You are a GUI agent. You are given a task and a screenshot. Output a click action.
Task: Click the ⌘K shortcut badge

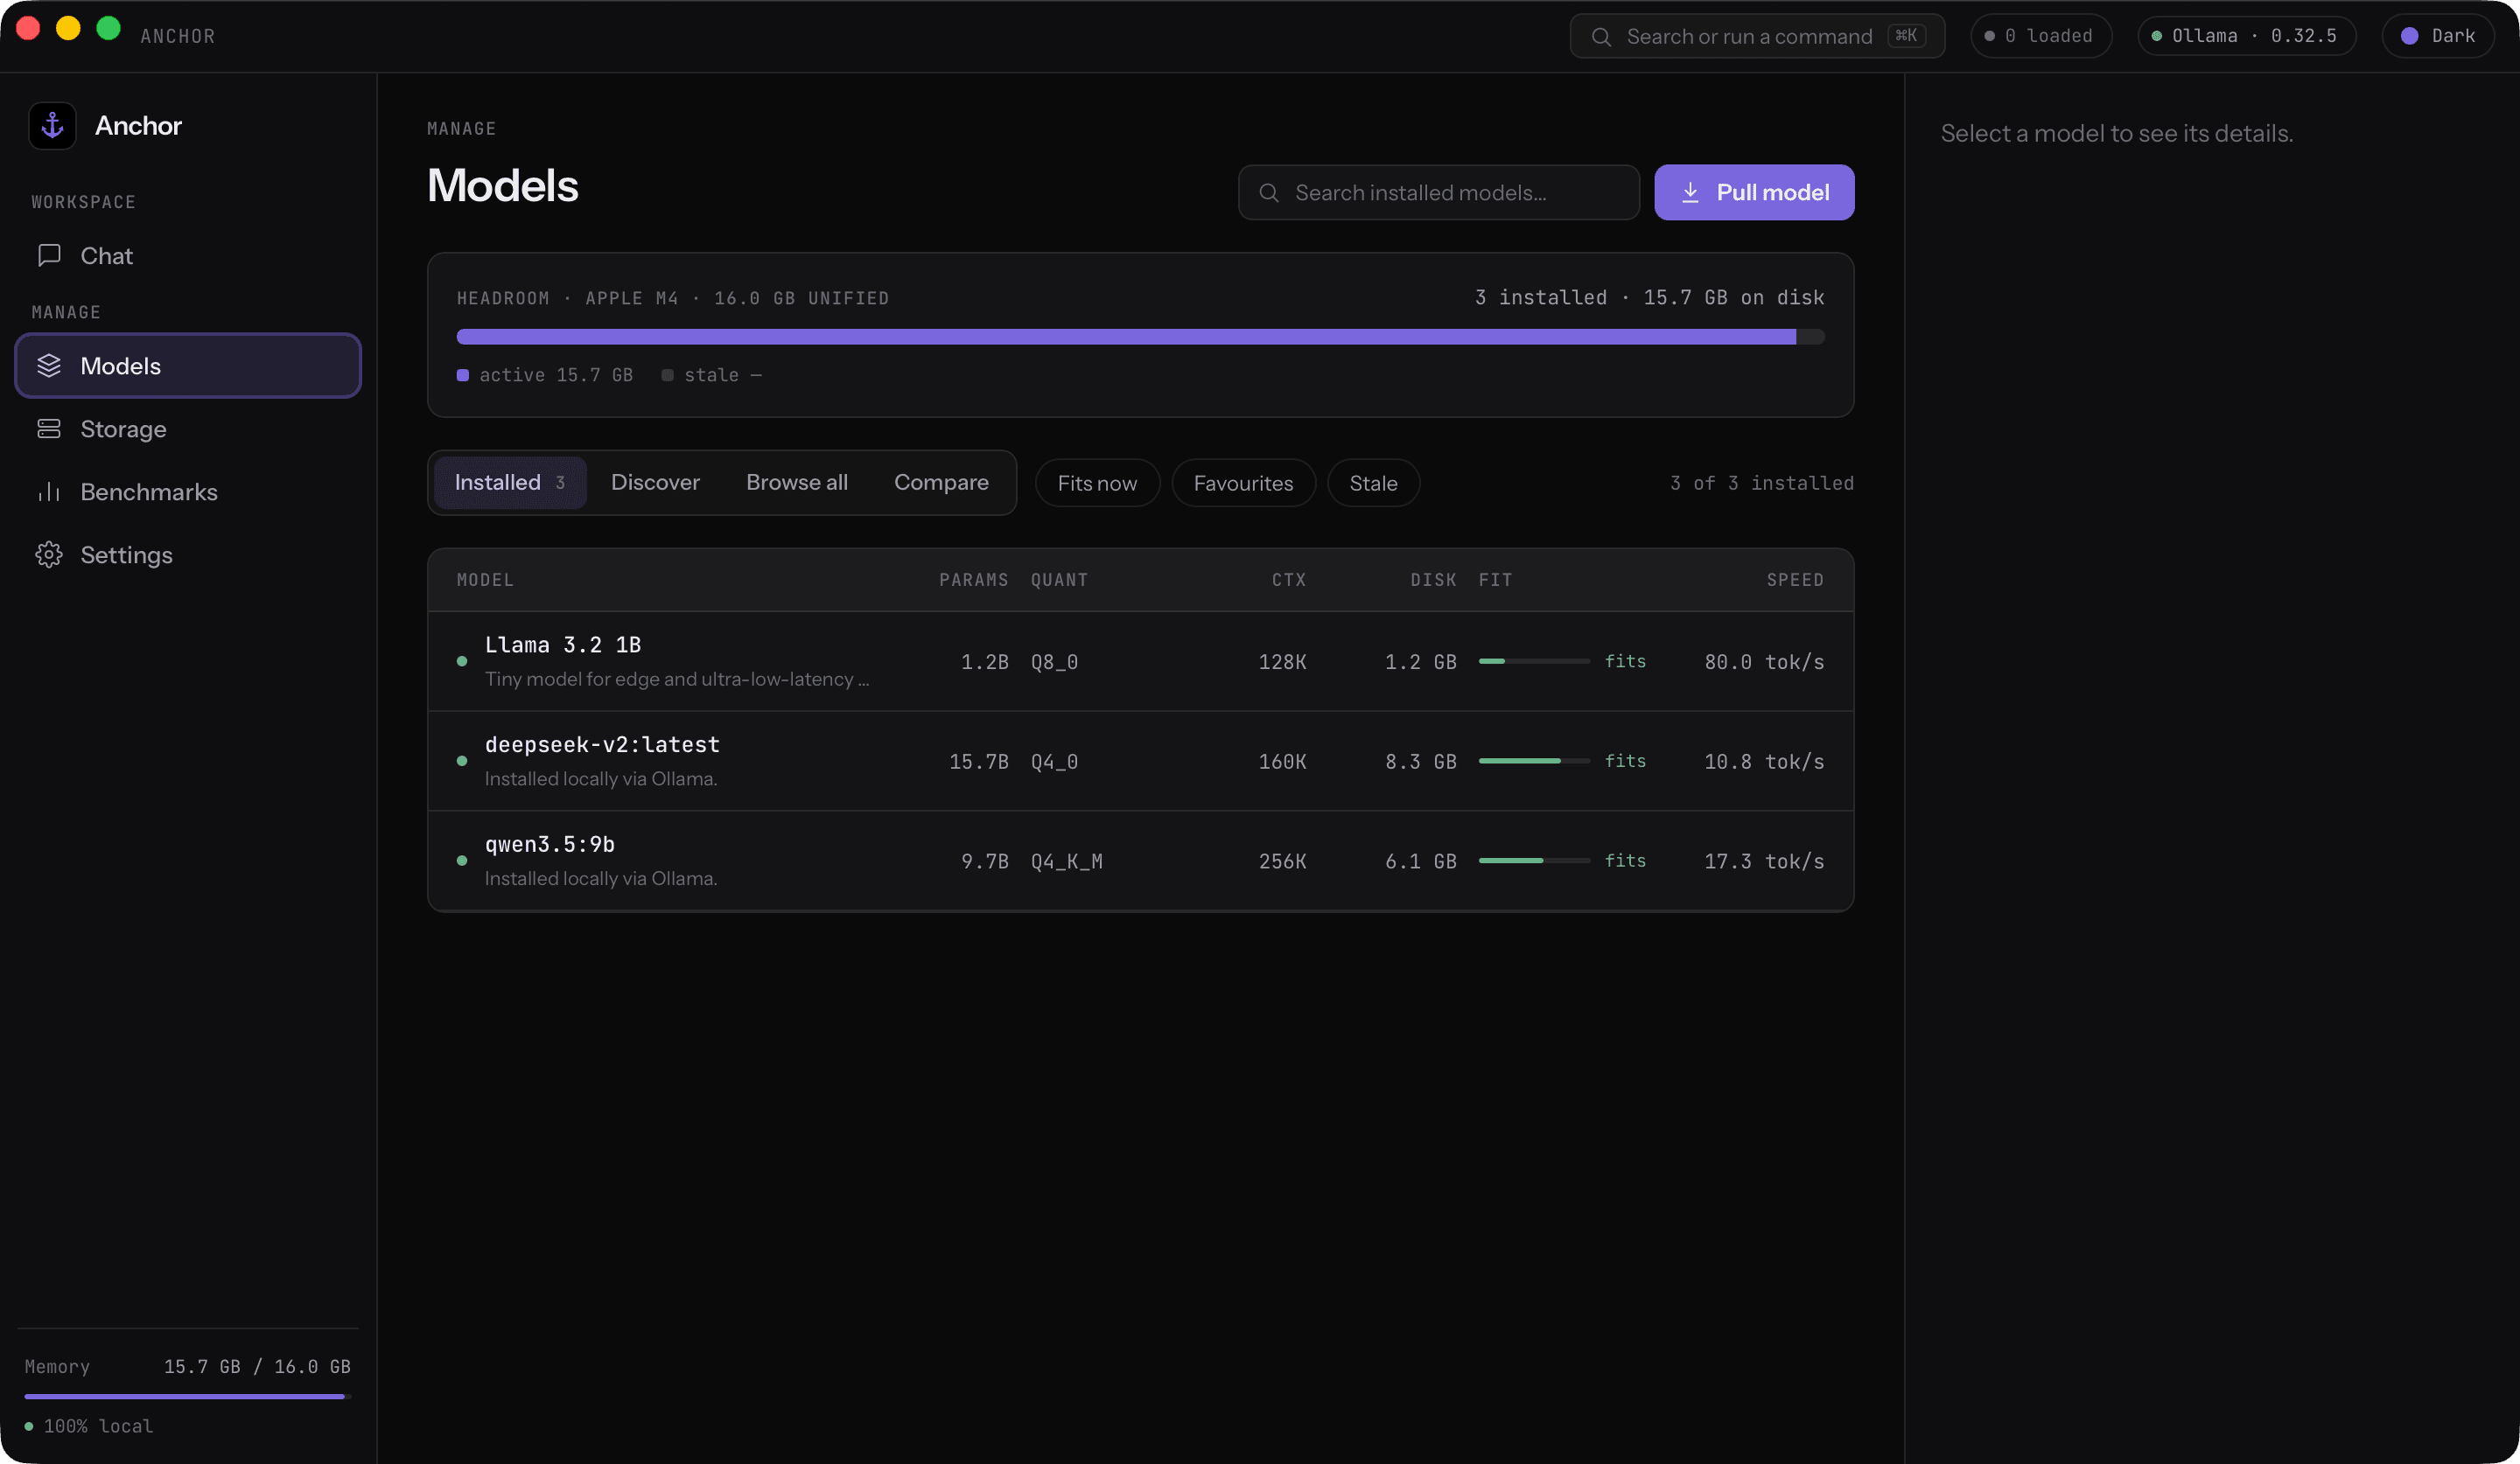pos(1907,36)
